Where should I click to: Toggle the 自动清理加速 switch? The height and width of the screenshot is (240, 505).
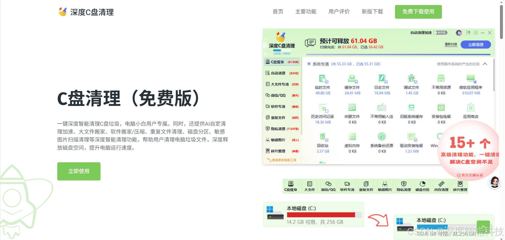point(440,33)
